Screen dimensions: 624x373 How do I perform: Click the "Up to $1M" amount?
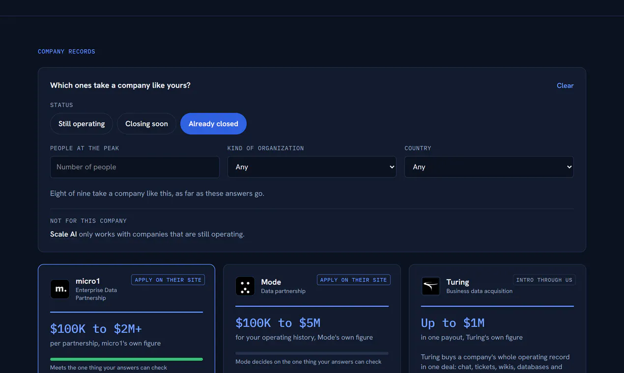[453, 322]
